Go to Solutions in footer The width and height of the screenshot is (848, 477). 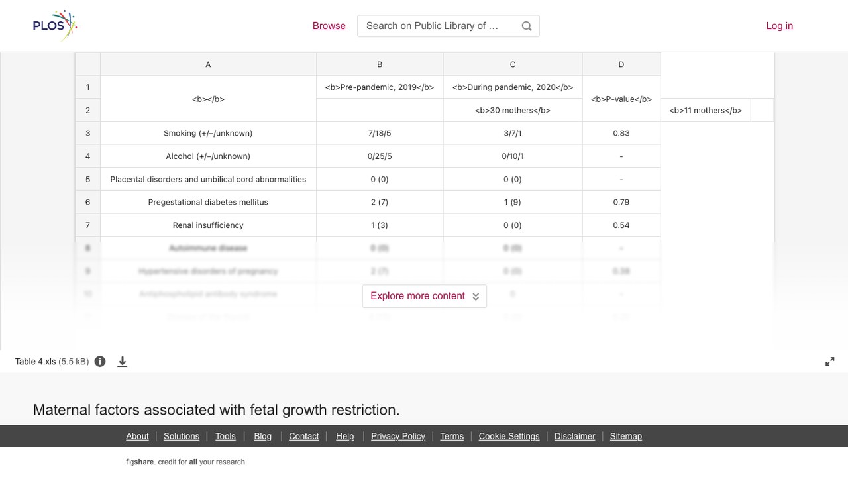click(x=182, y=436)
